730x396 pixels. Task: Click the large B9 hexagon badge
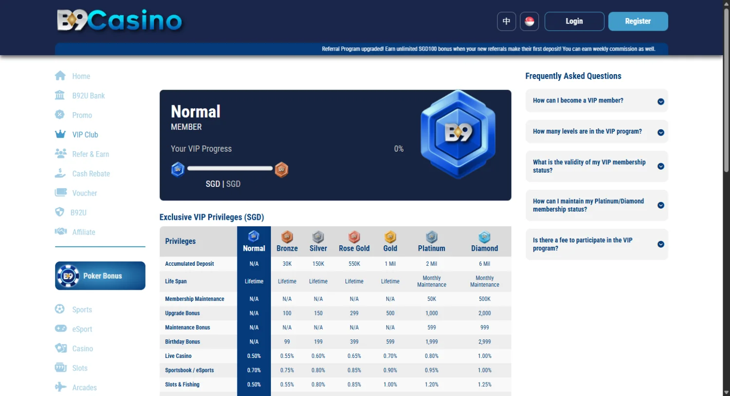(458, 135)
